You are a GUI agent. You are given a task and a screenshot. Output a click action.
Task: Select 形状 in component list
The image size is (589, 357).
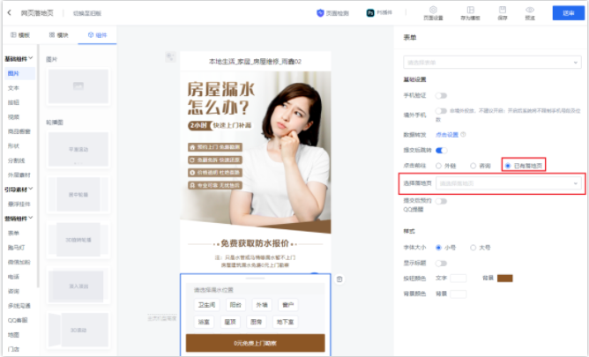[x=13, y=145]
